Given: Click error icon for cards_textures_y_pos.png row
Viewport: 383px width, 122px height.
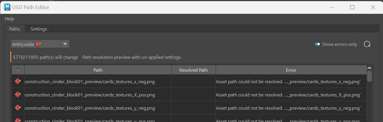Looking at the screenshot, I should 18,120.
